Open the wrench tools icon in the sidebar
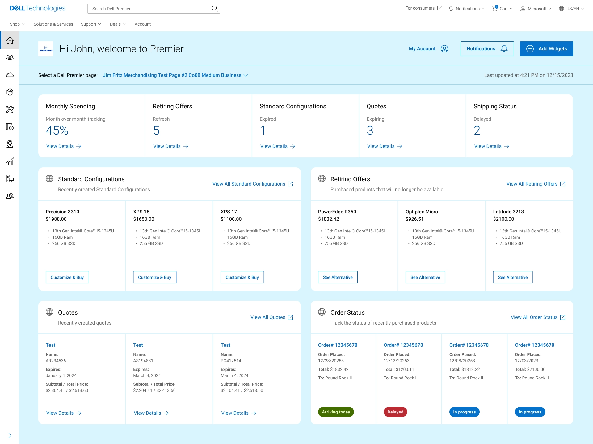Screen dimensions: 593x444 [x=10, y=109]
